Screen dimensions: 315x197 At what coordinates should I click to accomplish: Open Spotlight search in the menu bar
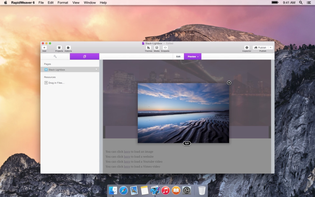pos(301,3)
